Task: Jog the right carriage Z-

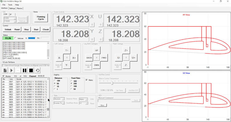Action: coord(126,65)
